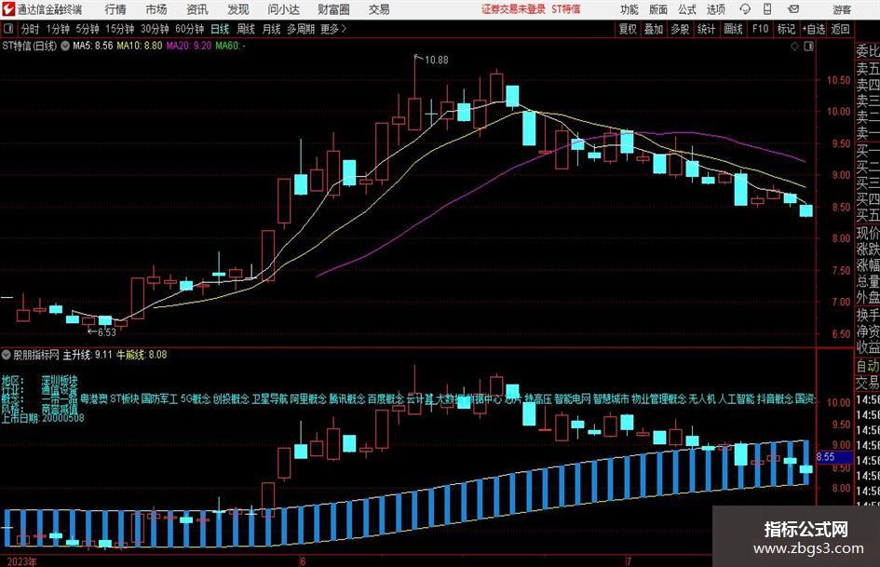Open the 市场 menu
The width and height of the screenshot is (880, 567).
(156, 9)
